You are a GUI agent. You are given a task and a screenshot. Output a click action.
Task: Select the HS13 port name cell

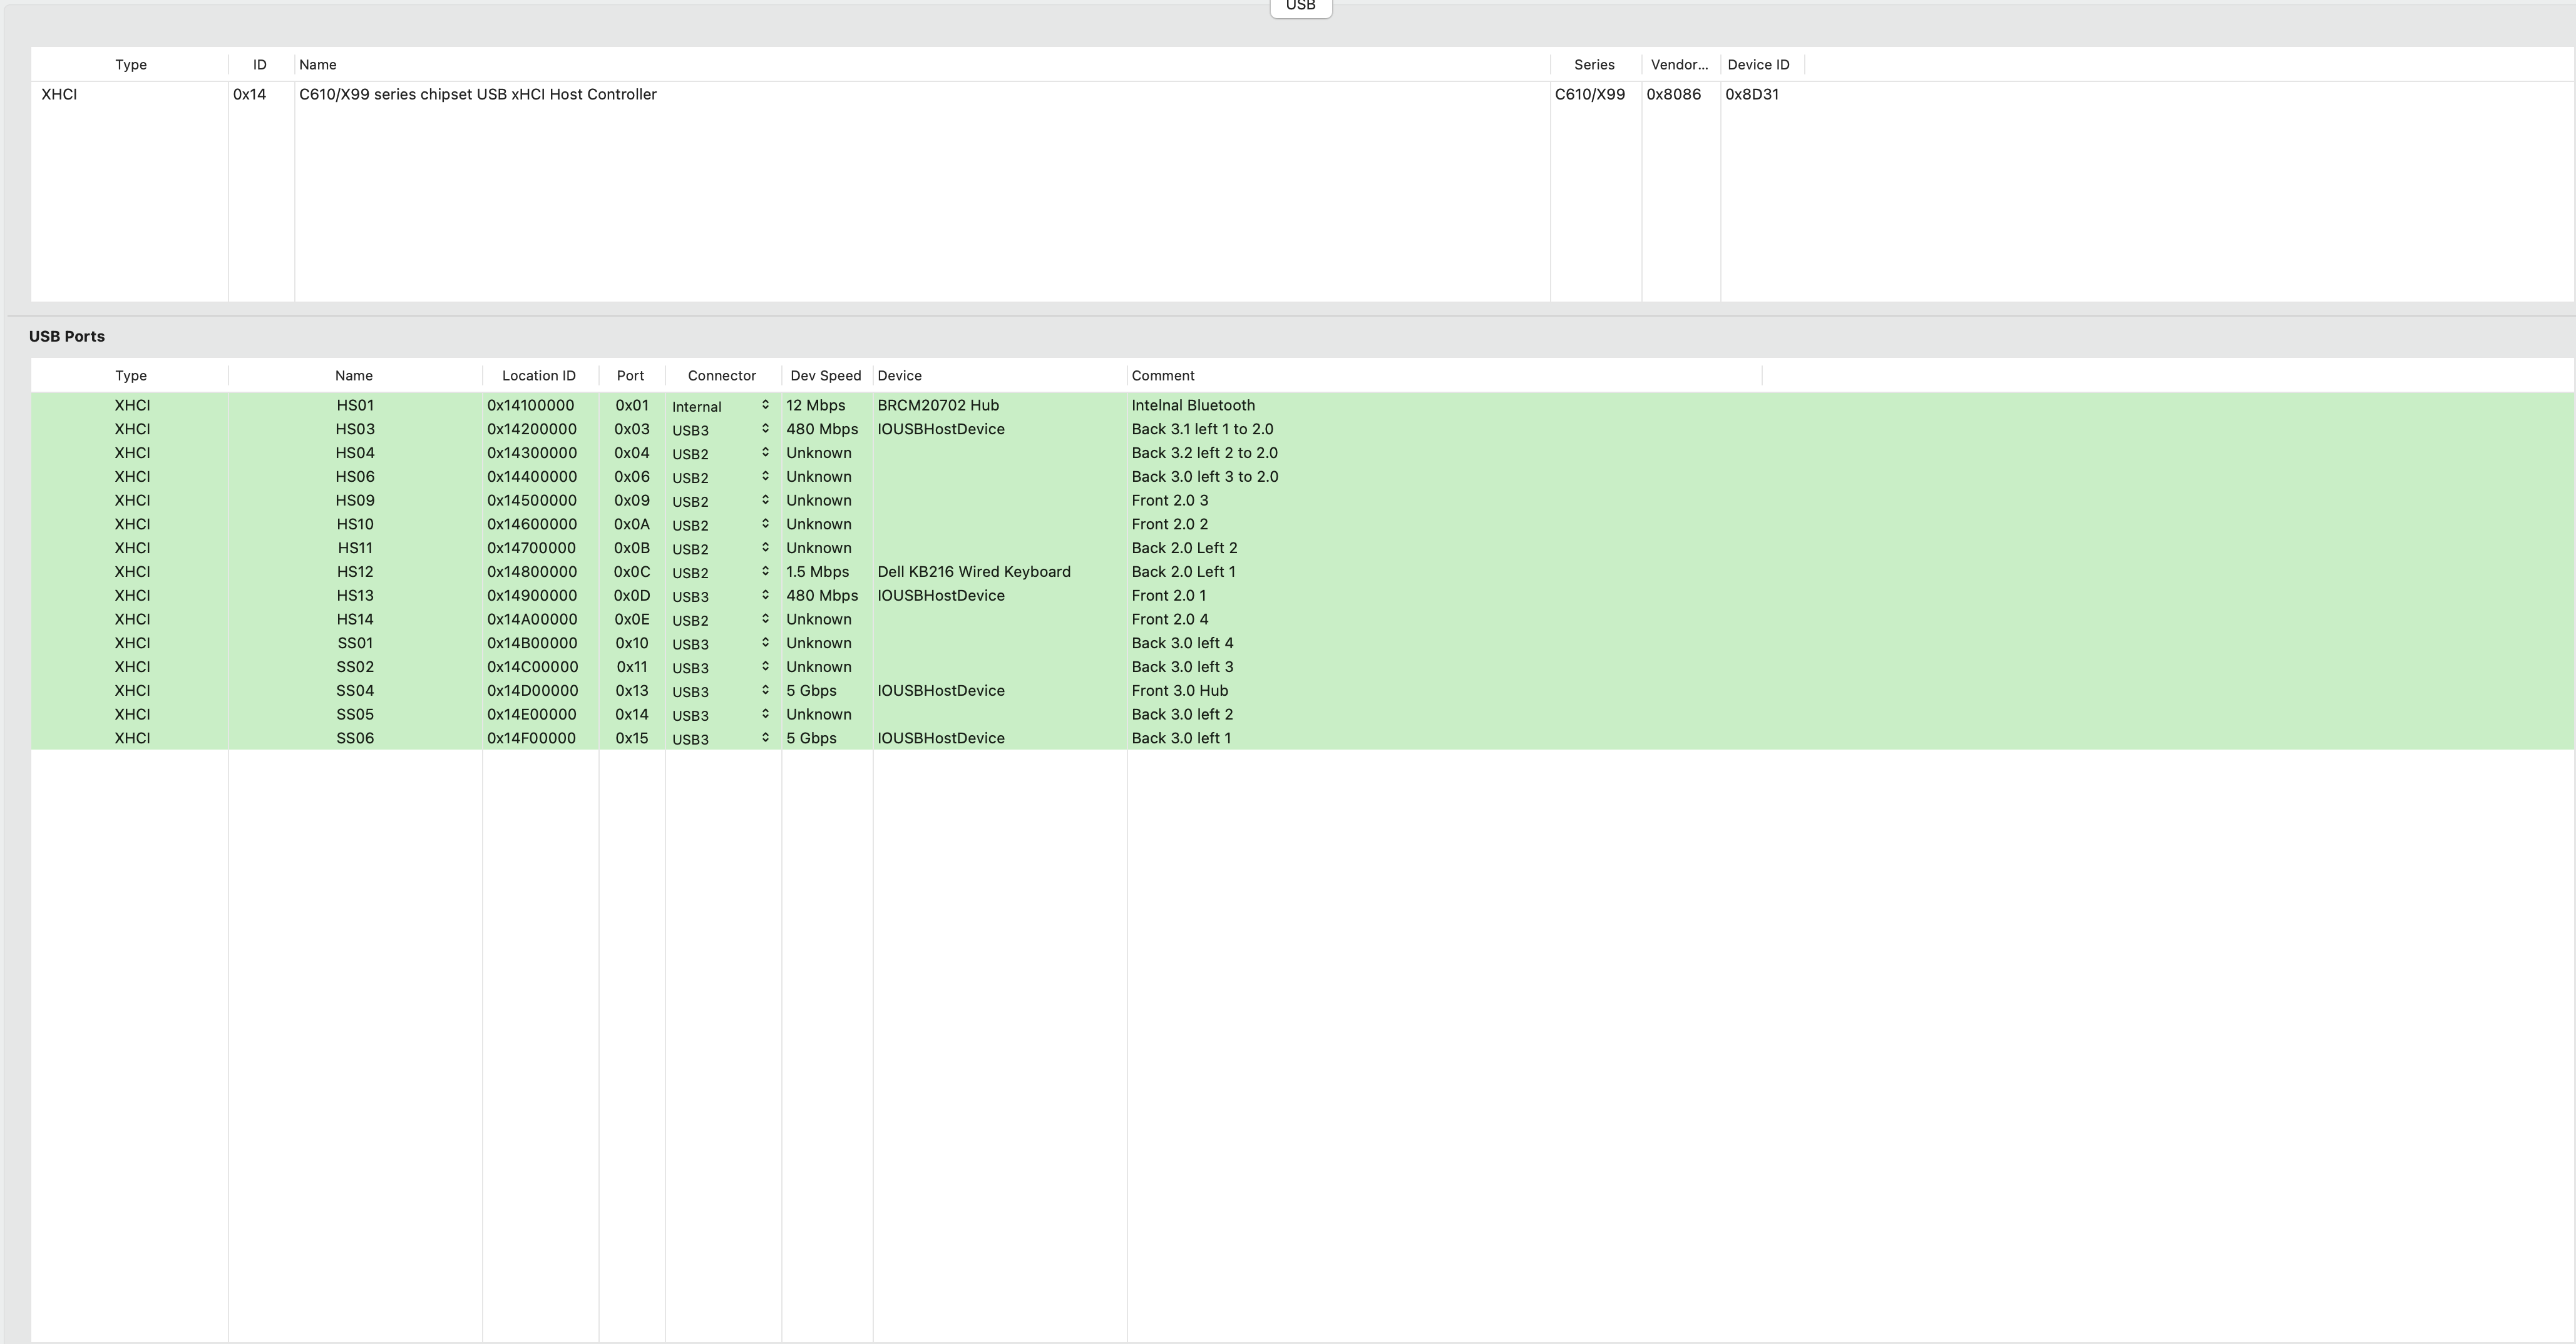[355, 596]
